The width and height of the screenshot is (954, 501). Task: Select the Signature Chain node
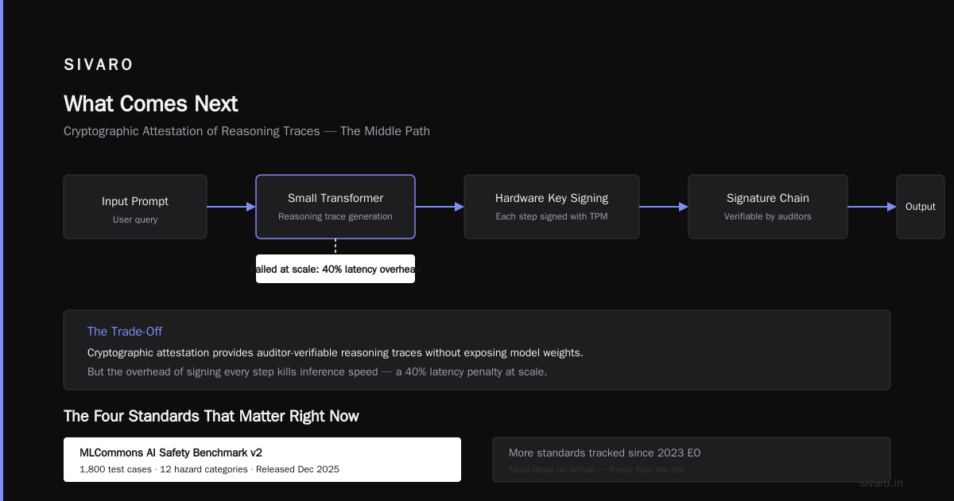[x=768, y=207]
